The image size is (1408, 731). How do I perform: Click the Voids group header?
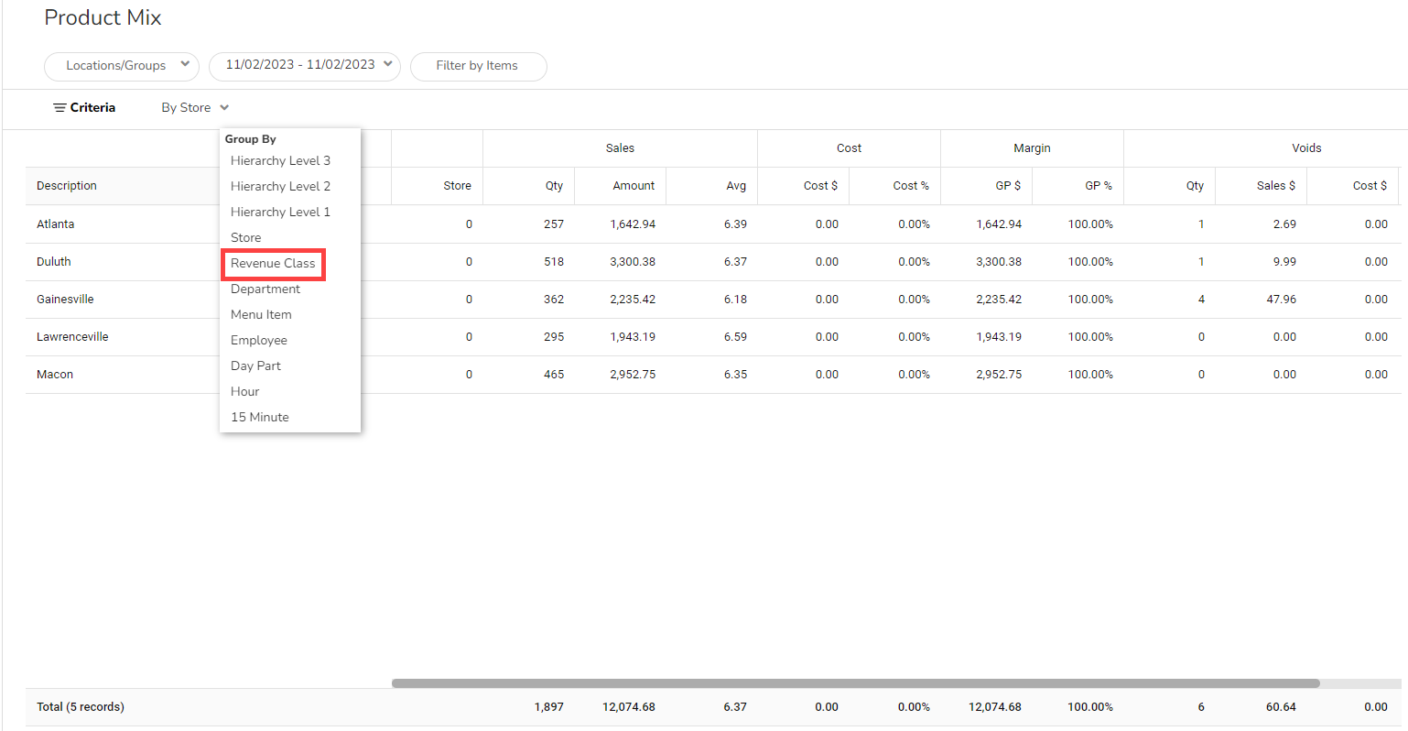[1306, 148]
